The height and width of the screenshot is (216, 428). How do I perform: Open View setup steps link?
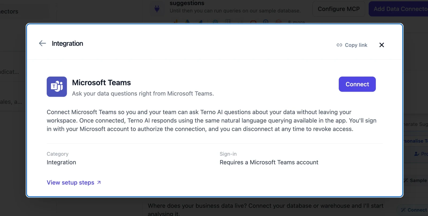click(x=74, y=183)
